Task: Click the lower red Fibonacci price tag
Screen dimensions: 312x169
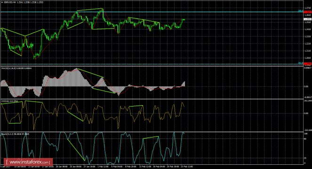Action: click(x=308, y=64)
